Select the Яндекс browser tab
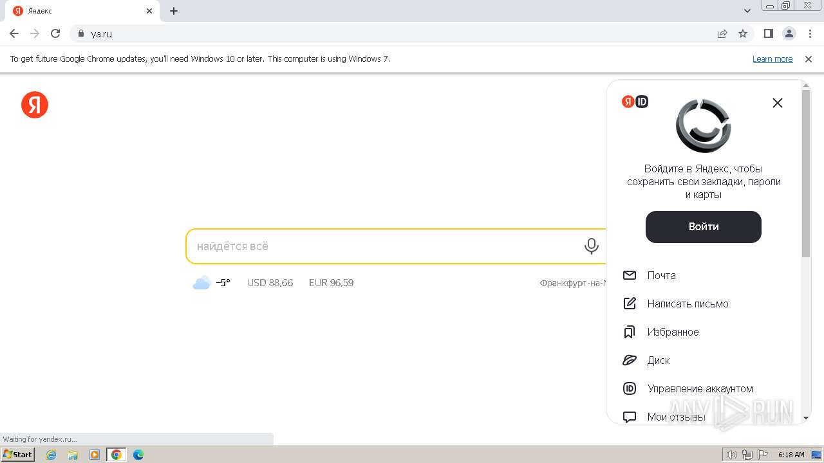 [84, 11]
